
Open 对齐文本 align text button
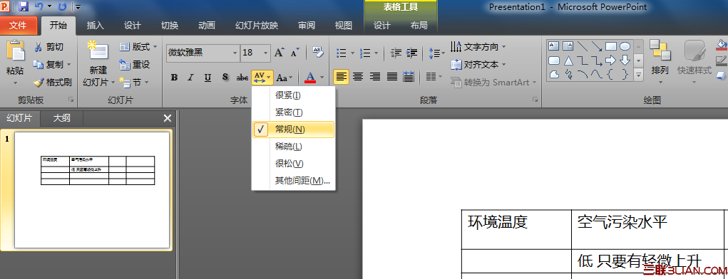click(478, 65)
